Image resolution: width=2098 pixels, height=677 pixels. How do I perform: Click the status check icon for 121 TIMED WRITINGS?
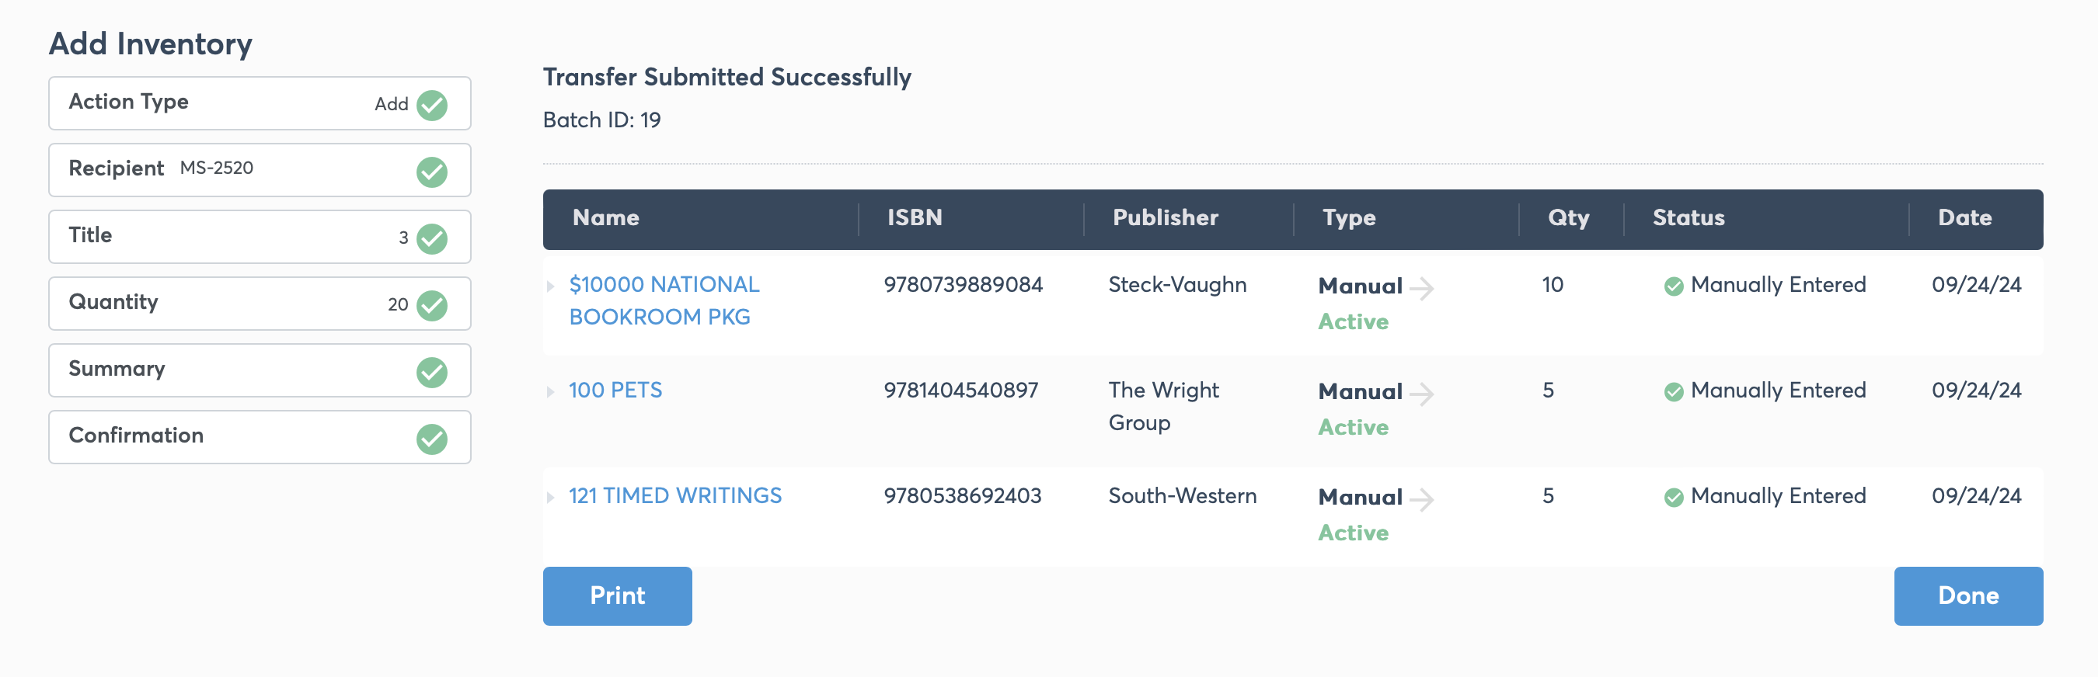click(1674, 497)
